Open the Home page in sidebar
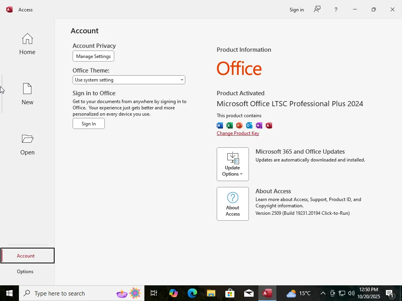The image size is (402, 301). [27, 44]
